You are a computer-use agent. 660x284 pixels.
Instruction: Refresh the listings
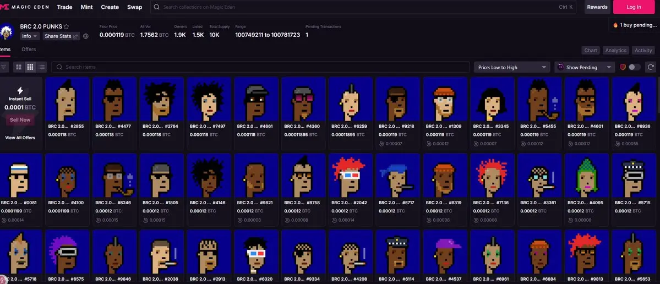651,67
